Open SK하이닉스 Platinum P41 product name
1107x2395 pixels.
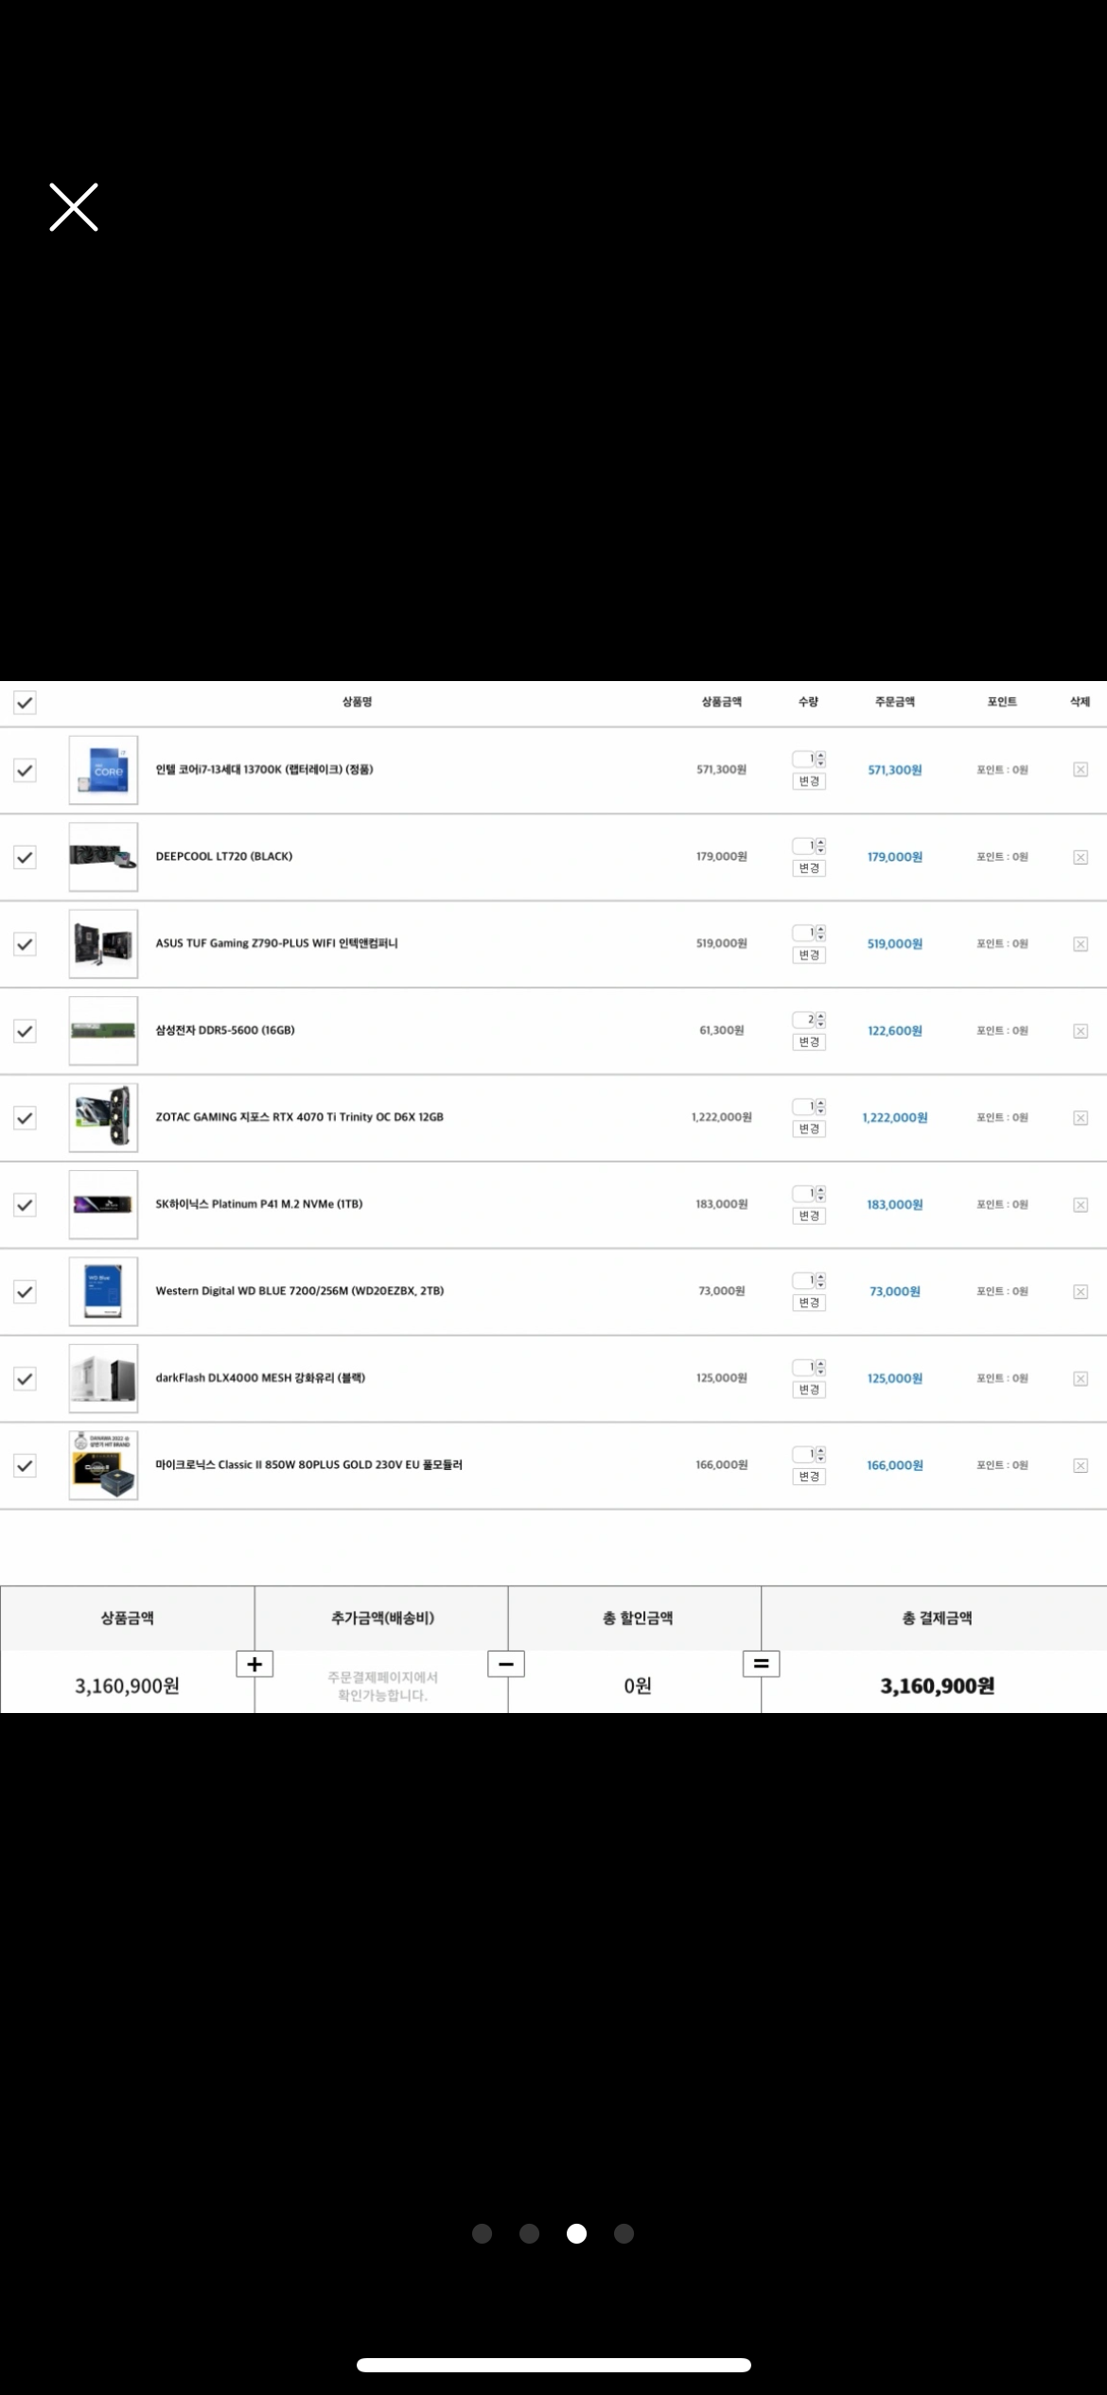pyautogui.click(x=258, y=1205)
